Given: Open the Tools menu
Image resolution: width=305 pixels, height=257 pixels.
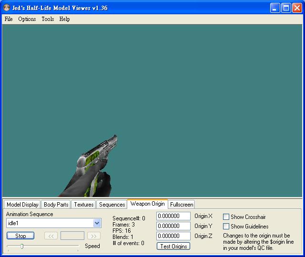Looking at the screenshot, I should [48, 19].
